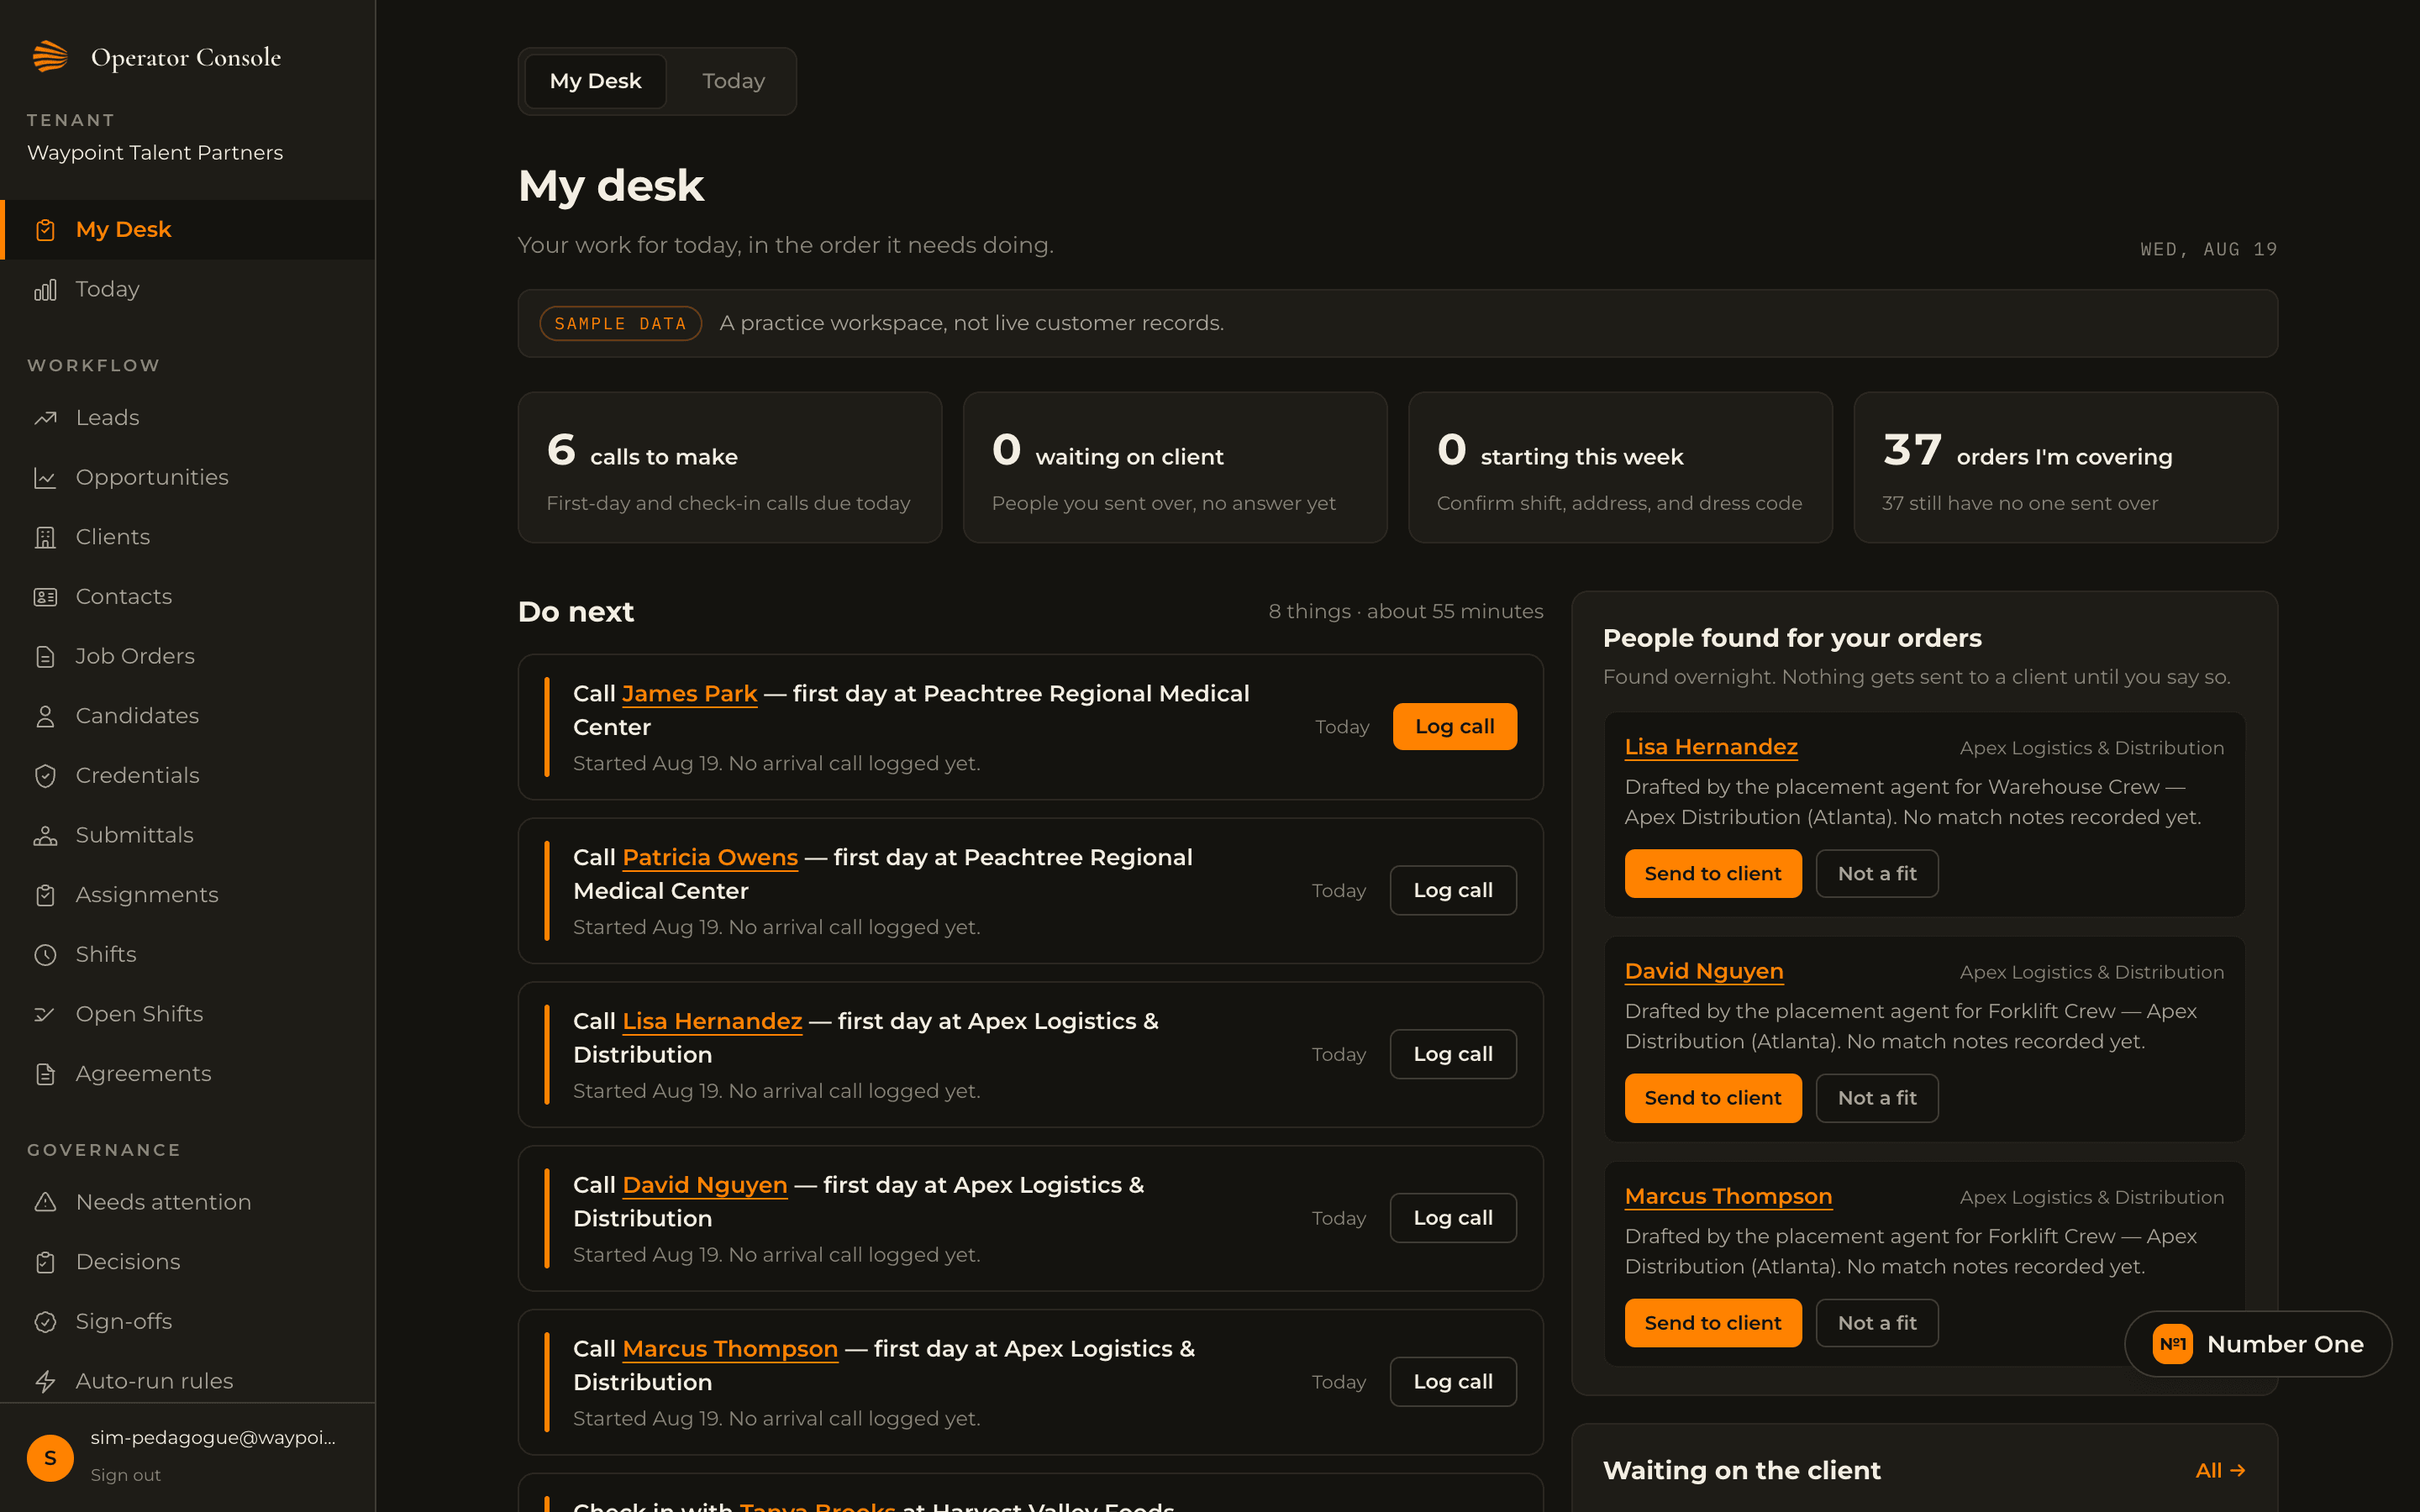Open David Nguyen link in Do next list
The image size is (2420, 1512).
point(705,1186)
